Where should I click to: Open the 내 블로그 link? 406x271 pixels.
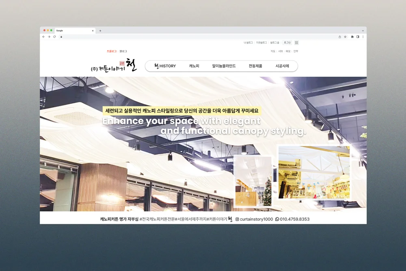tap(248, 43)
